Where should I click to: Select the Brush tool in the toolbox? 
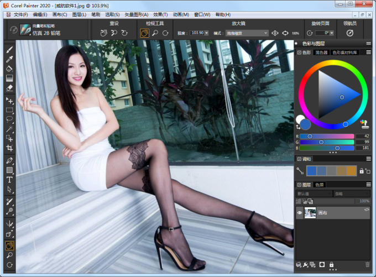9,49
